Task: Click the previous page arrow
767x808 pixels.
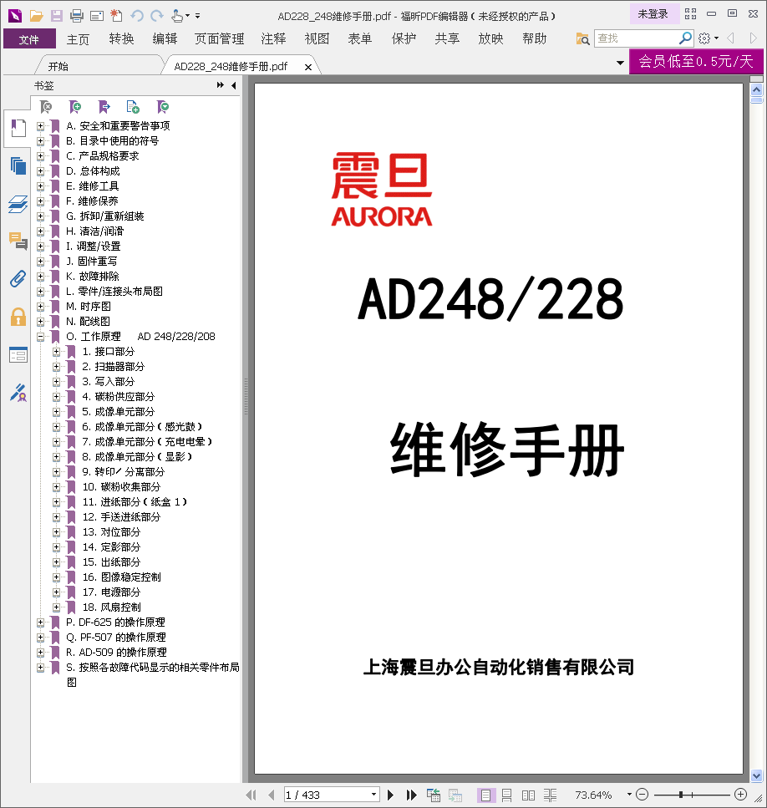Action: pos(272,795)
